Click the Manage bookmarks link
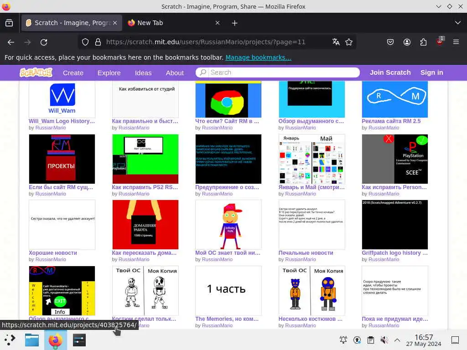Viewport: 467px width, 350px height. pos(258,57)
